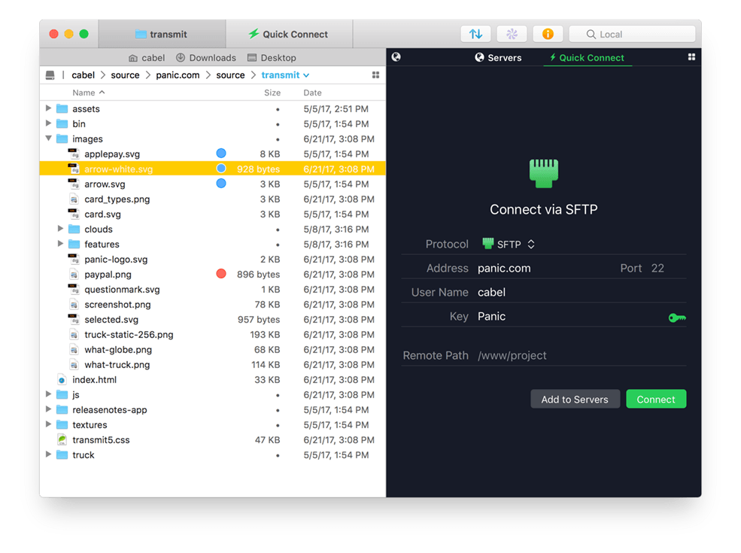741x553 pixels.
Task: Collapse the images folder
Action: tap(49, 138)
